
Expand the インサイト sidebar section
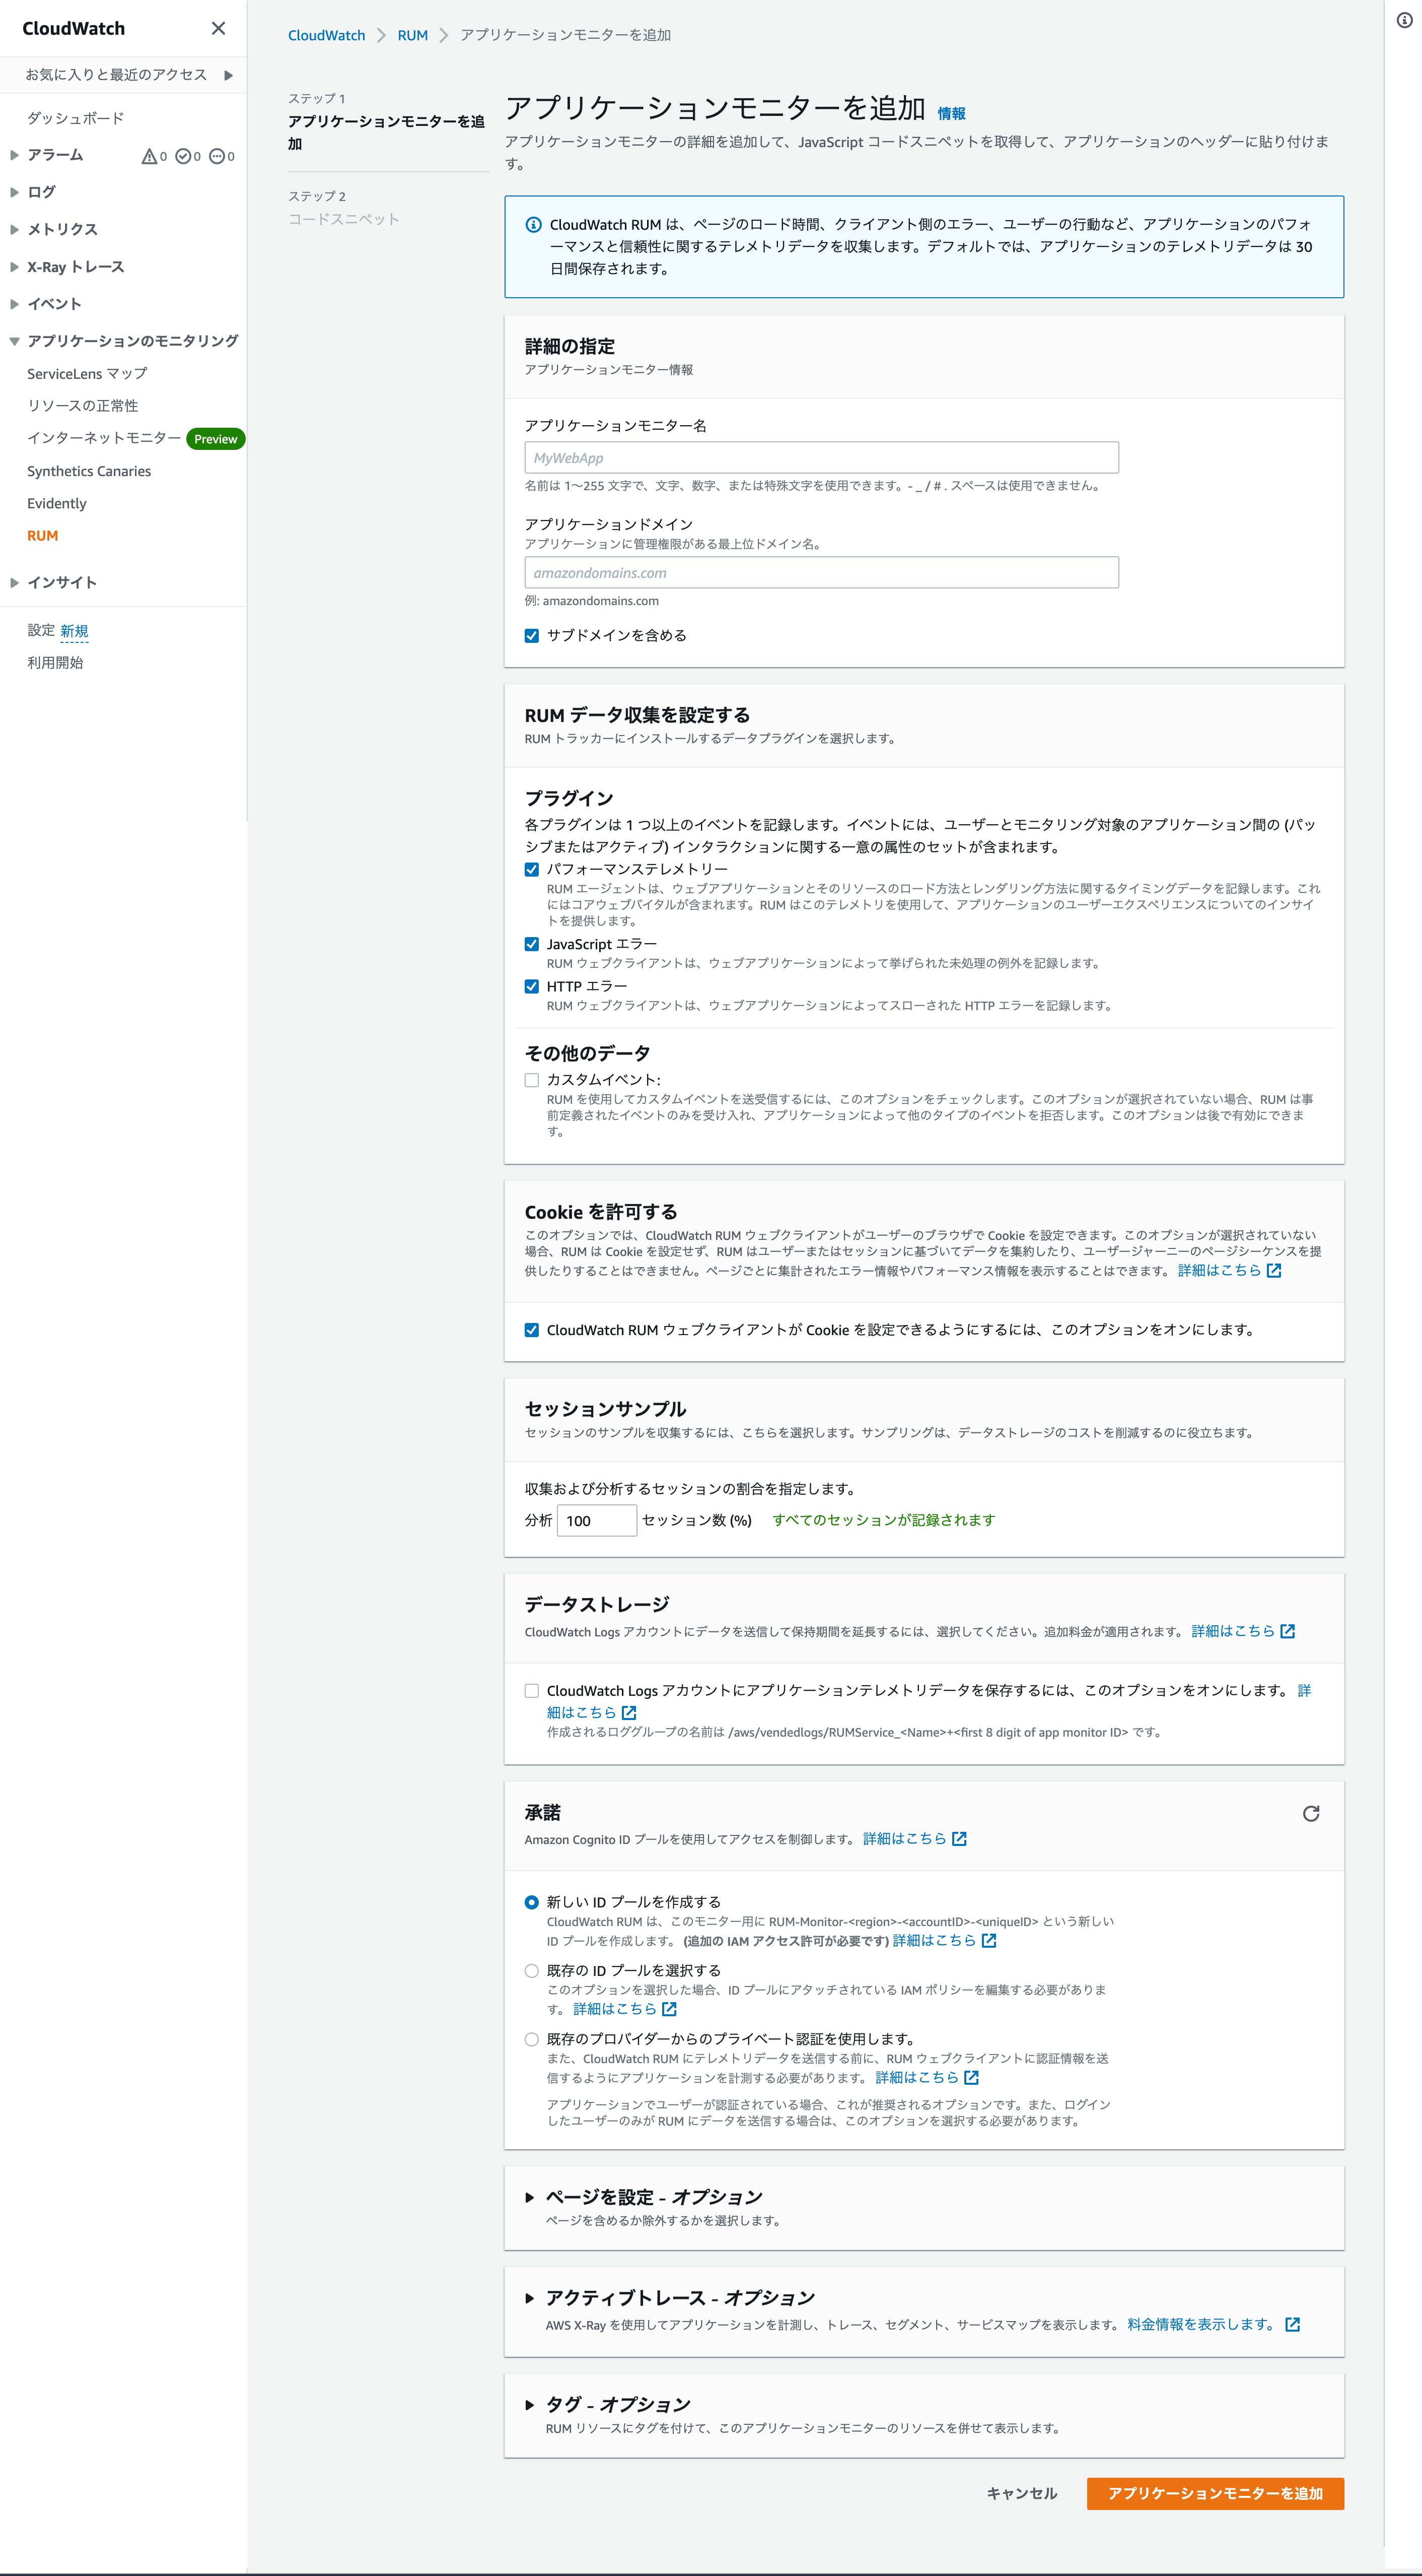14,582
